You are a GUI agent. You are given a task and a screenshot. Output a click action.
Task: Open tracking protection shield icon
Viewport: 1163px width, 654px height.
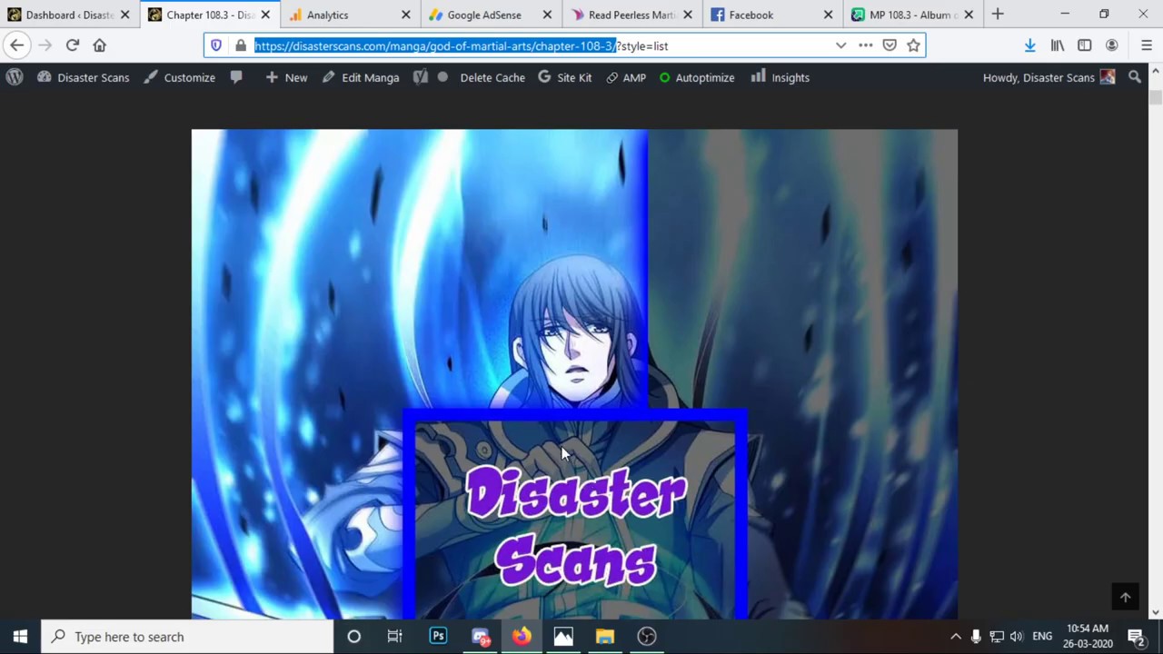click(216, 45)
